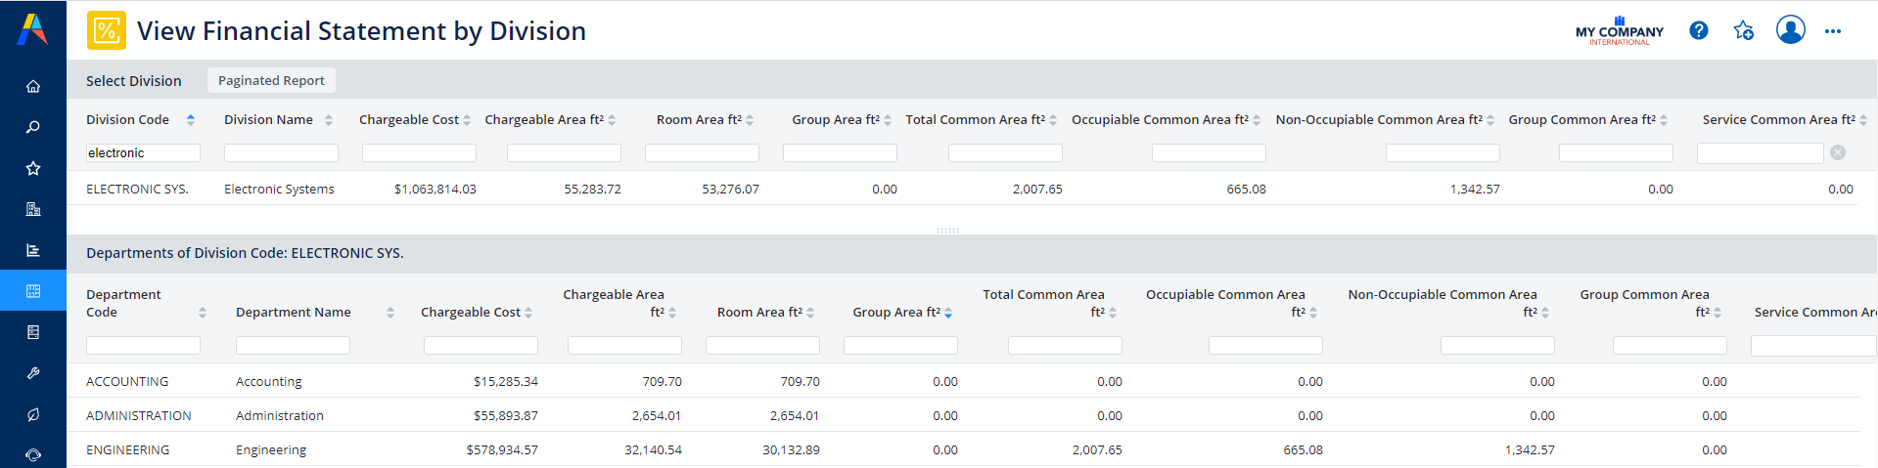Viewport: 1878px width, 468px height.
Task: Select the Select Division tab
Action: click(134, 81)
